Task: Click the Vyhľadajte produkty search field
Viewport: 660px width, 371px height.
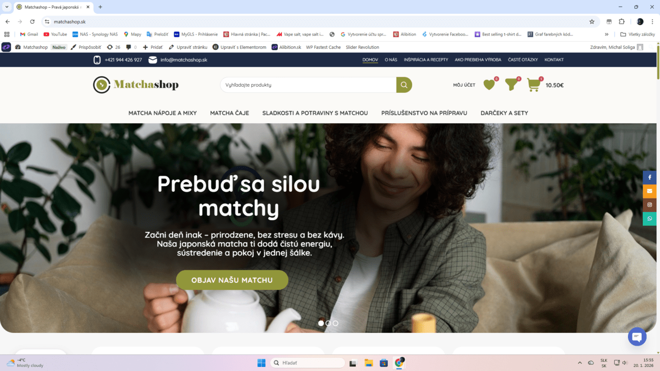Action: [308, 85]
